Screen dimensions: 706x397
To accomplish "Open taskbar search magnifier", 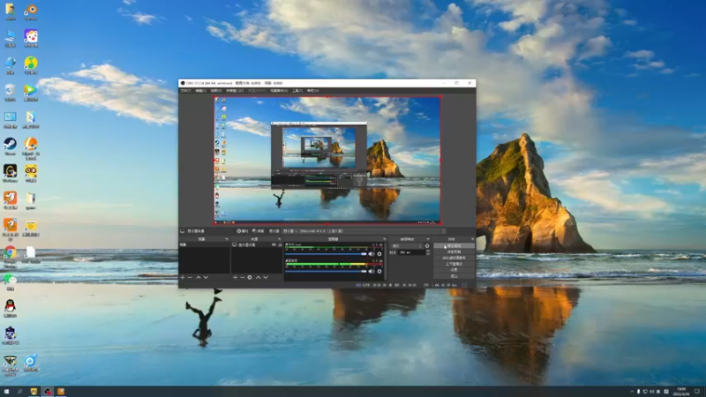I will (19, 392).
